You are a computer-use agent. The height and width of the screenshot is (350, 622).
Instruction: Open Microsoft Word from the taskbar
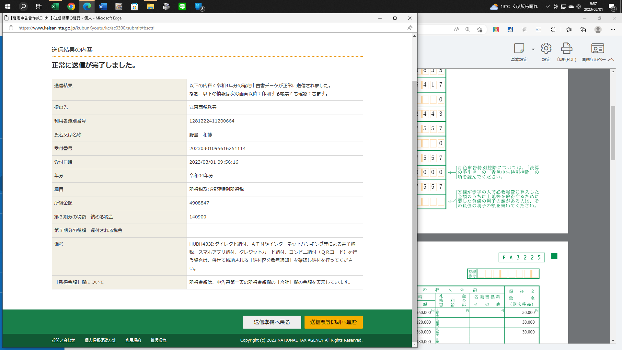pos(103,6)
